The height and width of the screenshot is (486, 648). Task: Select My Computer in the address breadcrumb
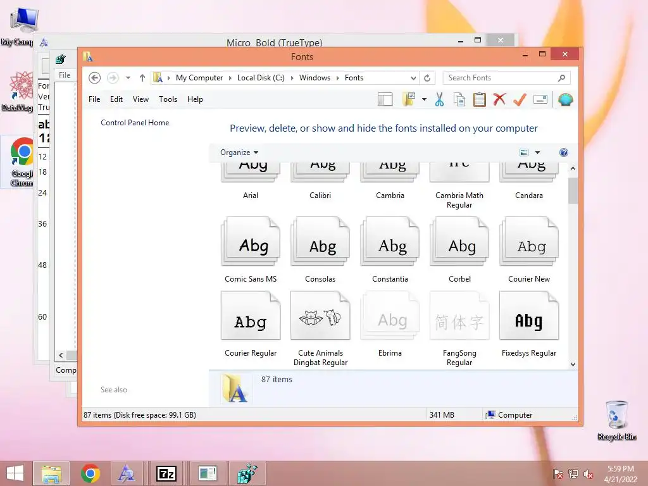point(199,78)
